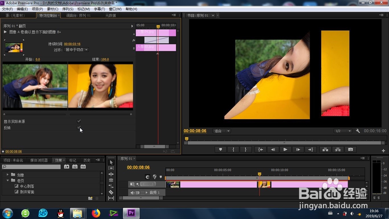Screen dimensions: 389x219
Task: Select the 剥开背面 transition effect
Action: tap(27, 192)
